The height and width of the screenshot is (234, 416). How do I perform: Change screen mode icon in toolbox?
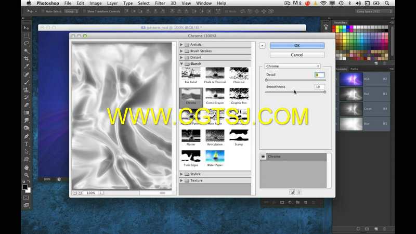(26, 205)
